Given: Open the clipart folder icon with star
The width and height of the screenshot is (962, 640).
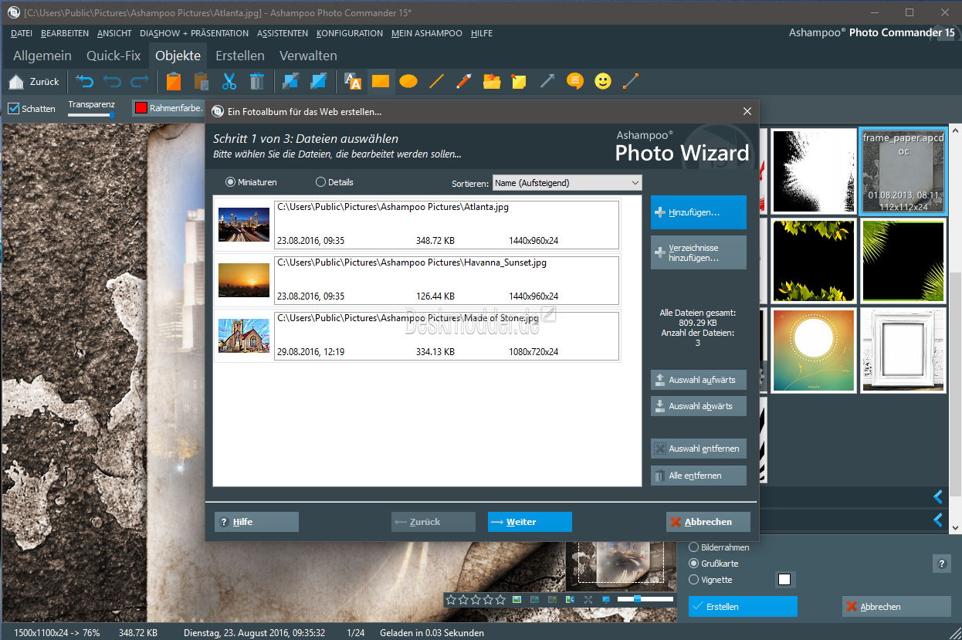Looking at the screenshot, I should [492, 81].
